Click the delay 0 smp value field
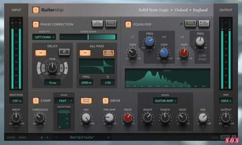This screenshot has width=242, height=145. tap(52, 82)
